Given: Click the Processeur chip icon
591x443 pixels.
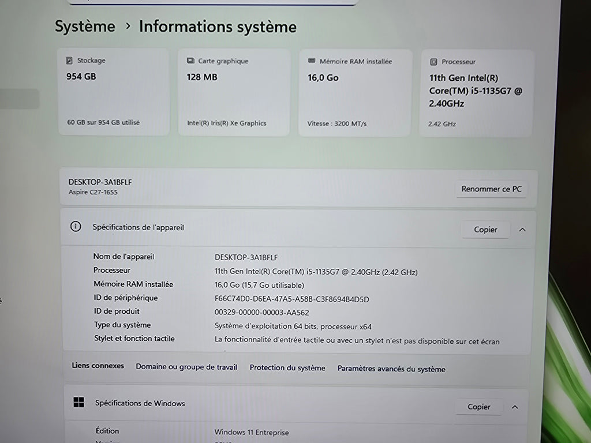Looking at the screenshot, I should 433,62.
